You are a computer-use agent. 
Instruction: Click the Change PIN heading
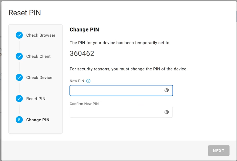84,30
